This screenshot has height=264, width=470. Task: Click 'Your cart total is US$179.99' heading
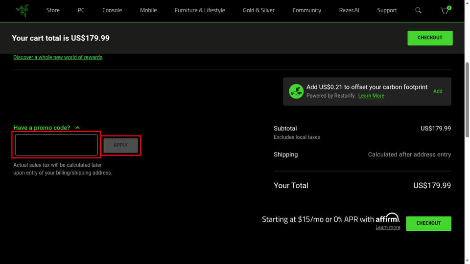coord(61,38)
